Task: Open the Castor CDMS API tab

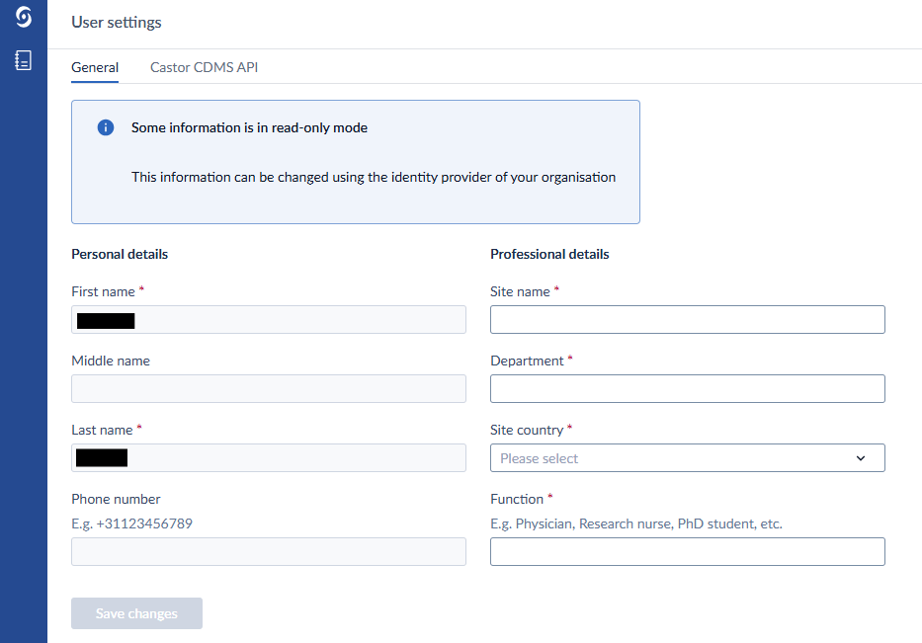Action: [x=204, y=68]
